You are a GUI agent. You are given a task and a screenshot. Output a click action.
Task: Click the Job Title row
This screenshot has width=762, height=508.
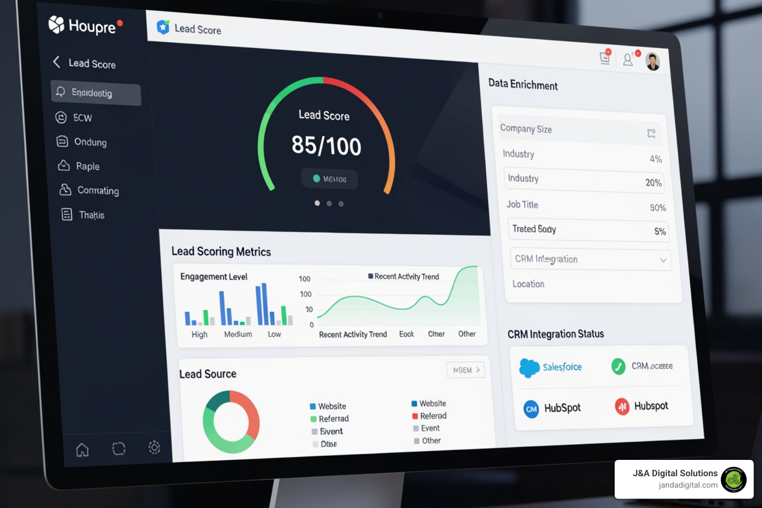(586, 206)
